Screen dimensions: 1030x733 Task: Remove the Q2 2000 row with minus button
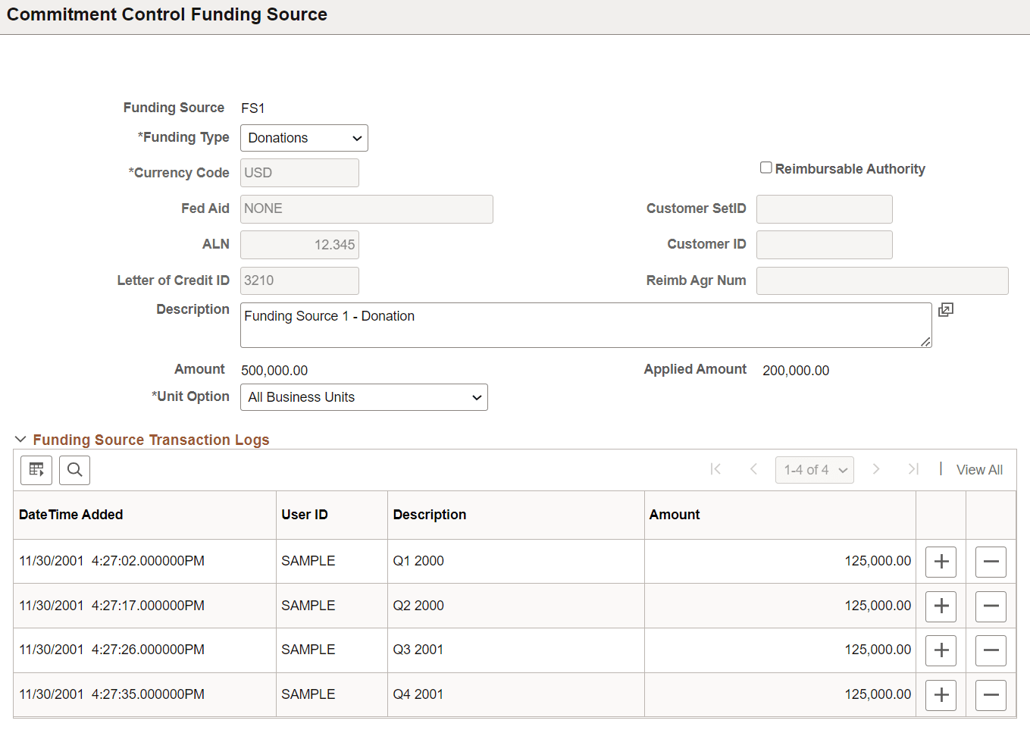click(x=991, y=606)
